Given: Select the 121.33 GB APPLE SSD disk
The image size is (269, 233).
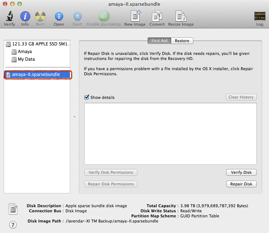Looking at the screenshot, I should [x=37, y=44].
